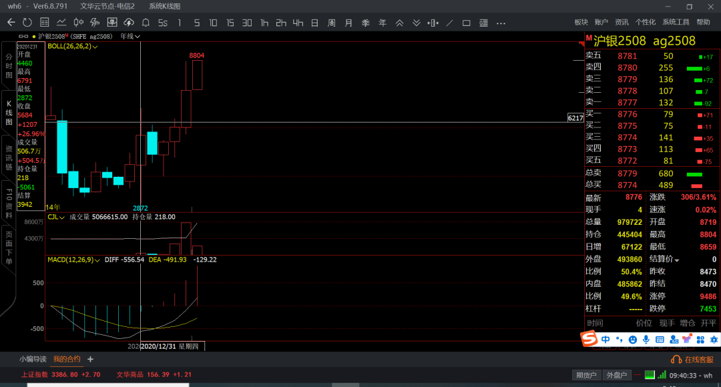Open Sogou soft keyboard icon
Viewport: 721px width, 387px height.
point(660,340)
